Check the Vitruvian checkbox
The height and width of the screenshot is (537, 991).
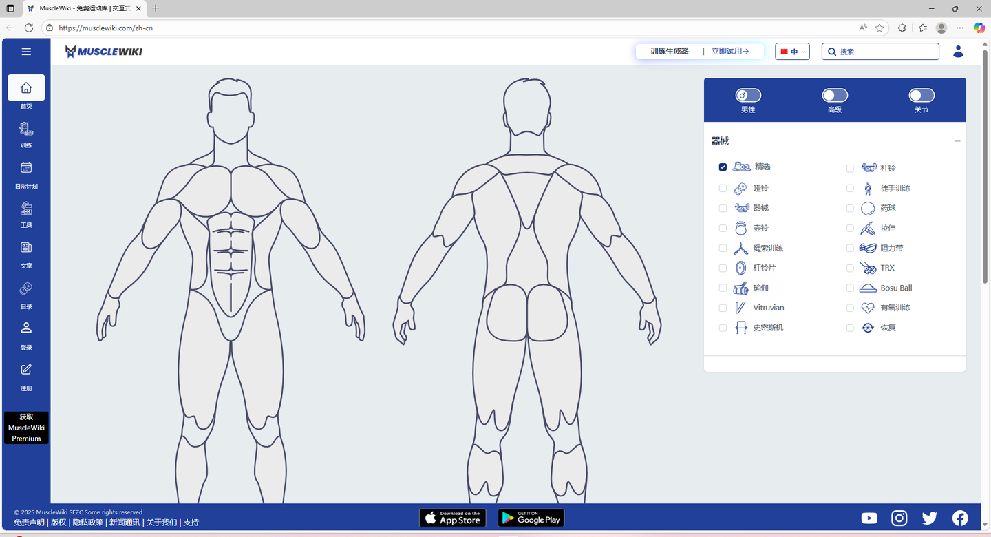pos(723,308)
